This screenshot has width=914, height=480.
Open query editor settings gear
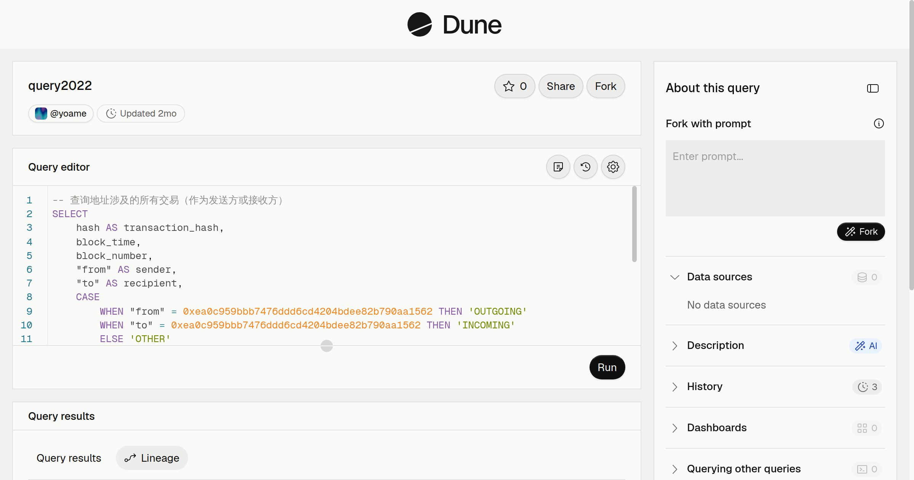coord(613,167)
